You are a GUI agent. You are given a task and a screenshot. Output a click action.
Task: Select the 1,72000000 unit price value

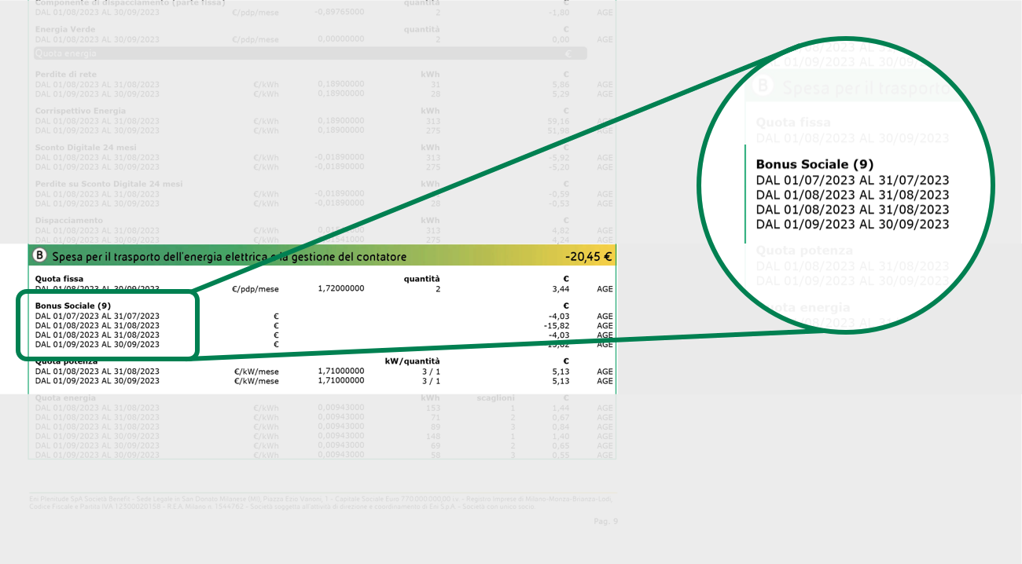tap(341, 289)
